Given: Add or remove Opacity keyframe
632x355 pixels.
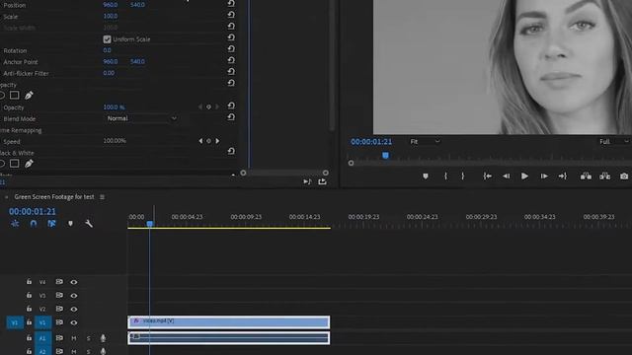Looking at the screenshot, I should [x=208, y=107].
